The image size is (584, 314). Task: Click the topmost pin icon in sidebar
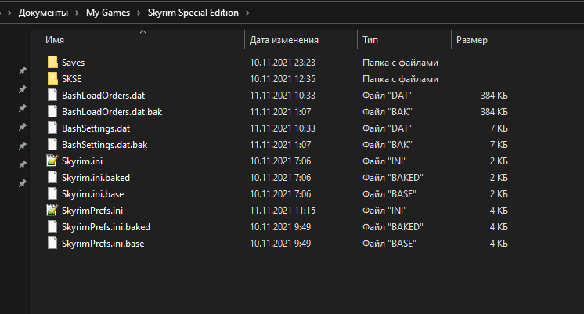(x=23, y=71)
